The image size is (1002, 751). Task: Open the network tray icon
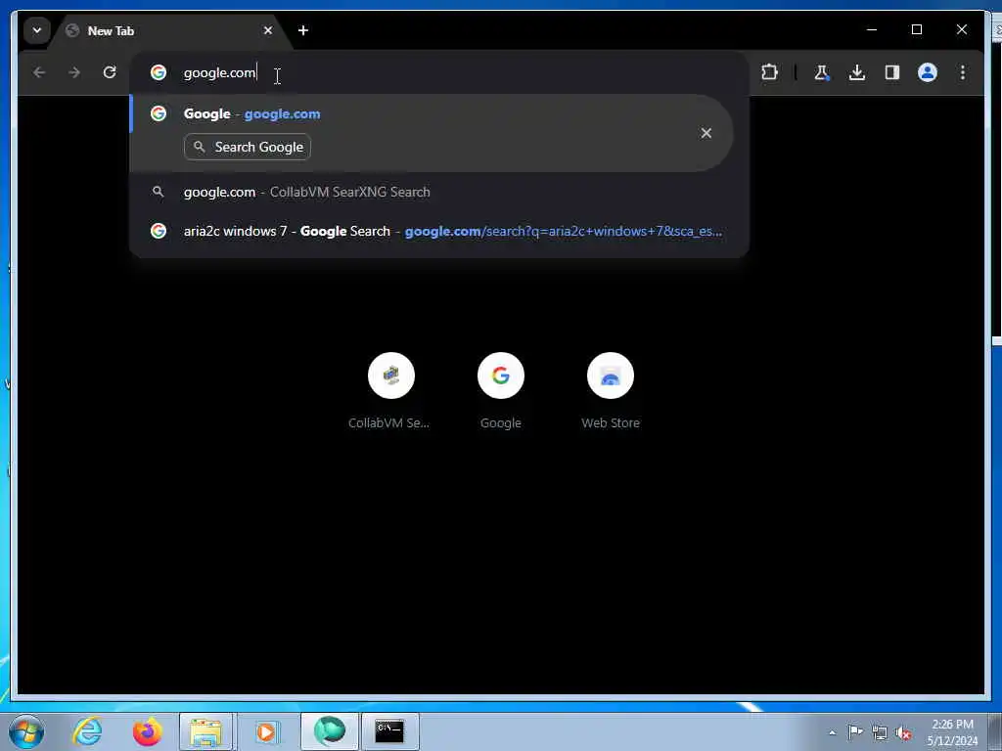(x=880, y=732)
